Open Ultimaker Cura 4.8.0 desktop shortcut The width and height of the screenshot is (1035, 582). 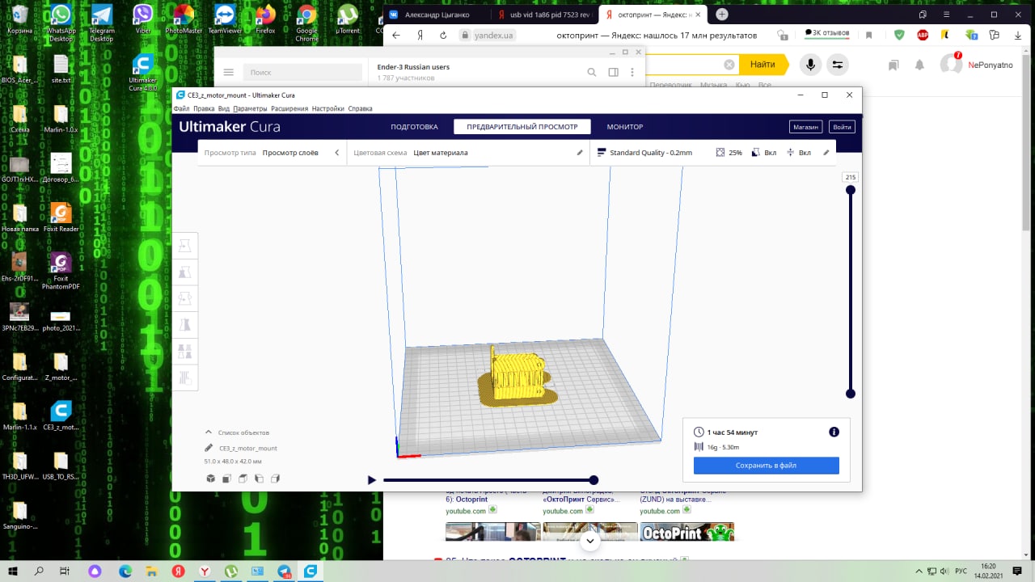[x=143, y=73]
